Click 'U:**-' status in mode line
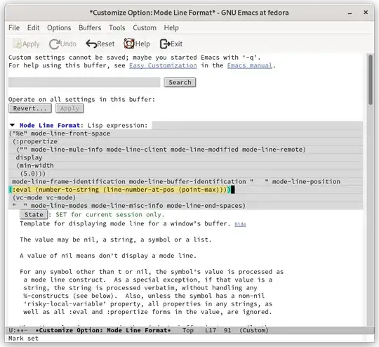This screenshot has height=347, width=379. coord(18,330)
